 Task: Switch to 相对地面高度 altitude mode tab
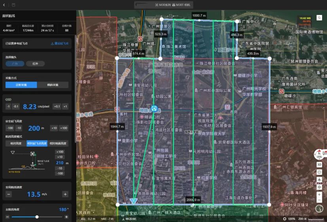tap(58, 143)
